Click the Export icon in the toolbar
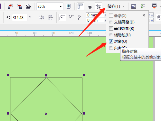161x121 pixels. tap(19, 6)
